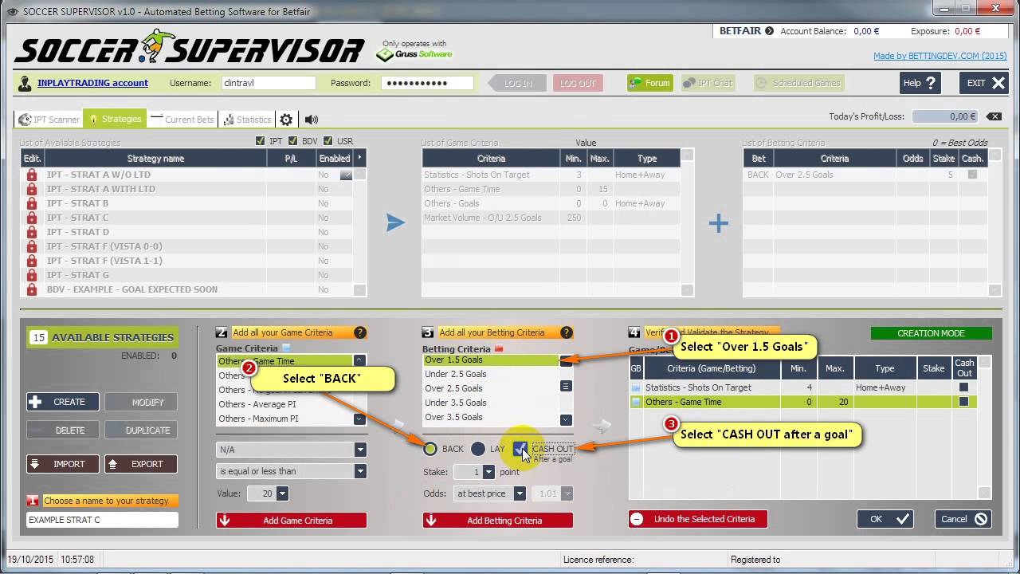Open Made by BETTINGDEV.COM link
The image size is (1020, 574).
click(x=940, y=56)
